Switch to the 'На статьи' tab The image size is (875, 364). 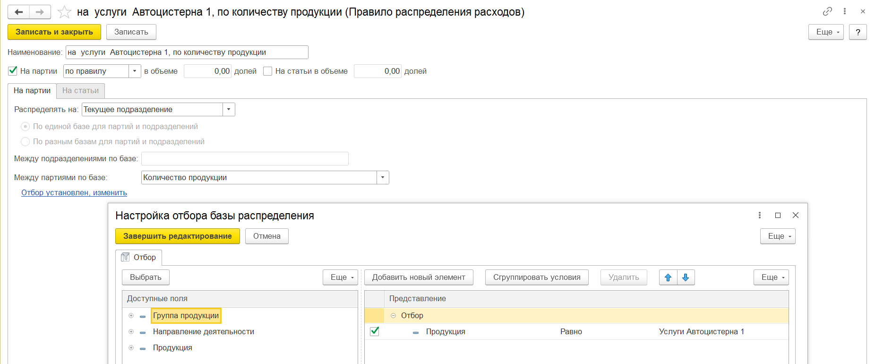coord(81,91)
